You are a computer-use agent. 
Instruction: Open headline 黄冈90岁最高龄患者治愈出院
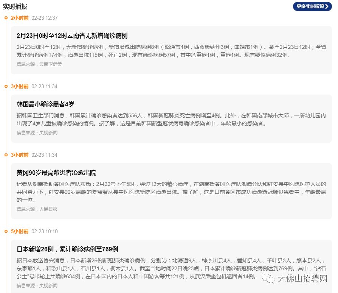pyautogui.click(x=56, y=173)
